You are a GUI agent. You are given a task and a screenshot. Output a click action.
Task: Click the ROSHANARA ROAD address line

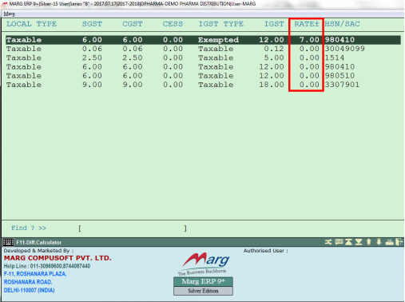28,282
